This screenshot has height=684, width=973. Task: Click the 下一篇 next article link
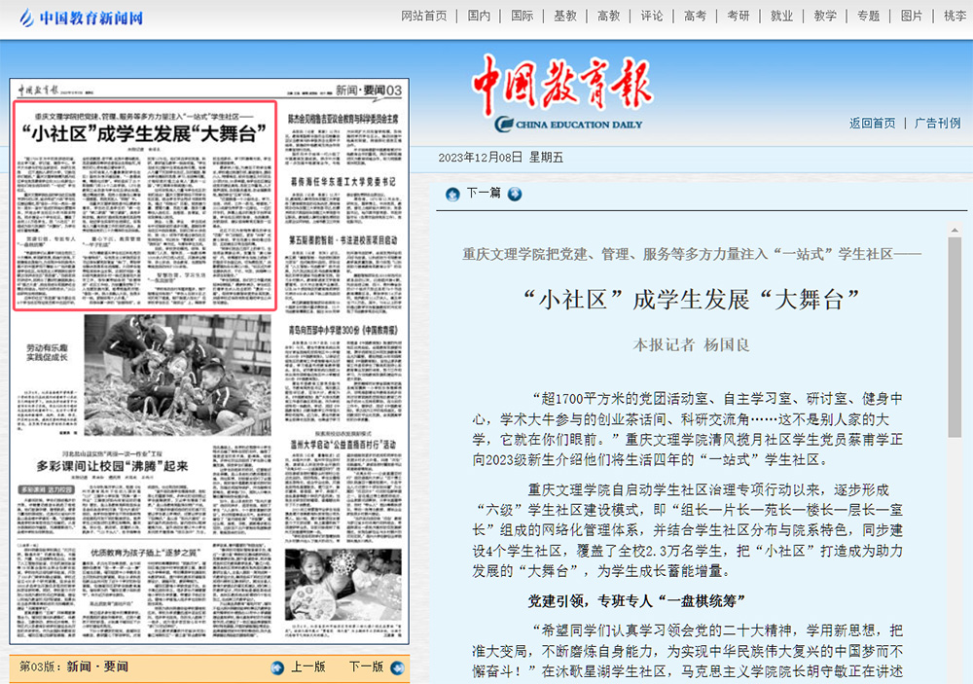pos(483,195)
